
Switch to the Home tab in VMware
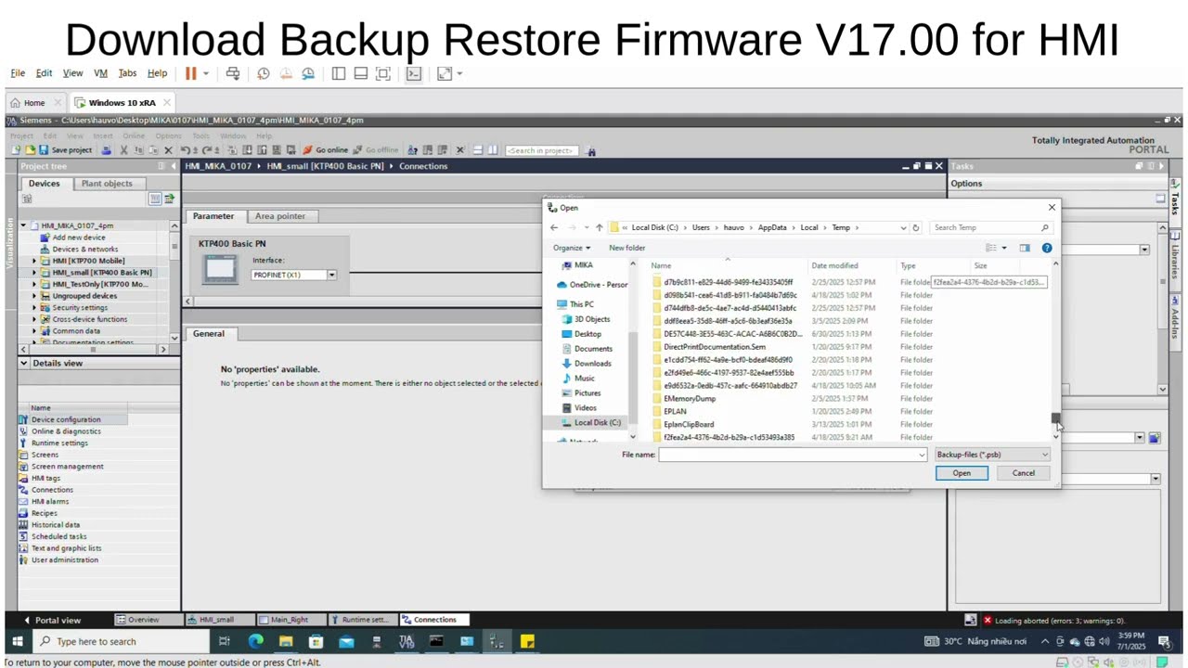34,103
